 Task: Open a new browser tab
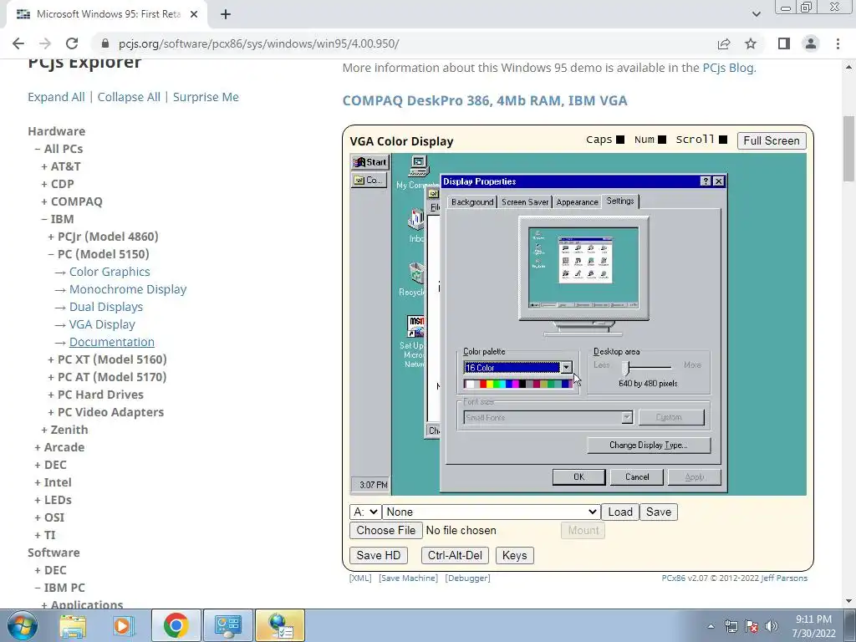[226, 14]
